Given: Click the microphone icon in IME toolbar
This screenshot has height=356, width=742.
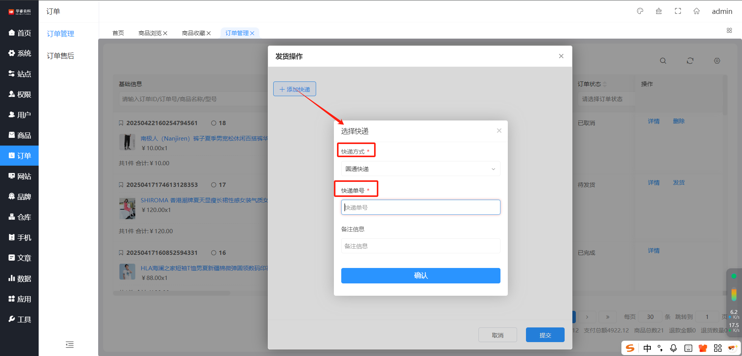Looking at the screenshot, I should coord(673,348).
